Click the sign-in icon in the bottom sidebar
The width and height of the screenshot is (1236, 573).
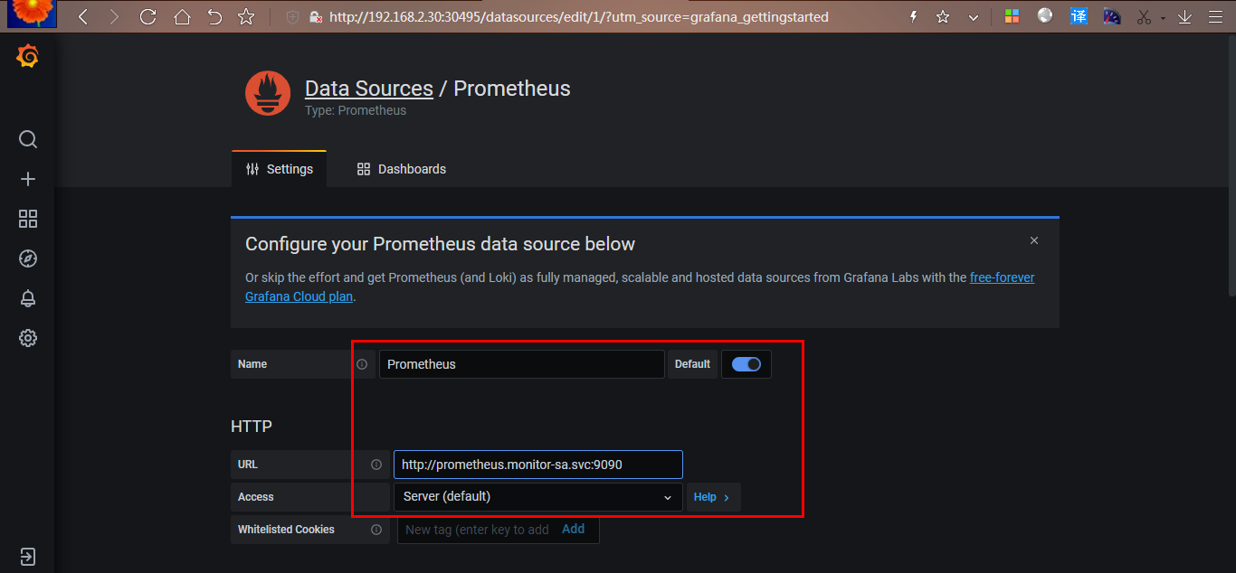tap(28, 555)
